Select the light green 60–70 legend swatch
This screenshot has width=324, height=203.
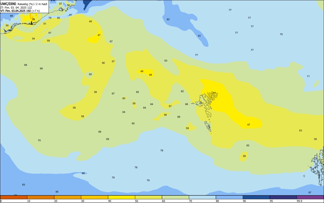coord(175,197)
